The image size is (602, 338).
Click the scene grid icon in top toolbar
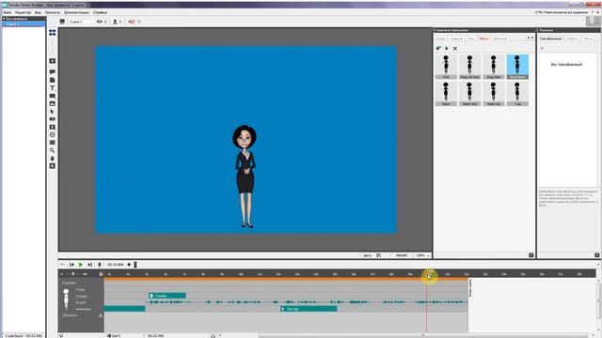click(x=62, y=22)
